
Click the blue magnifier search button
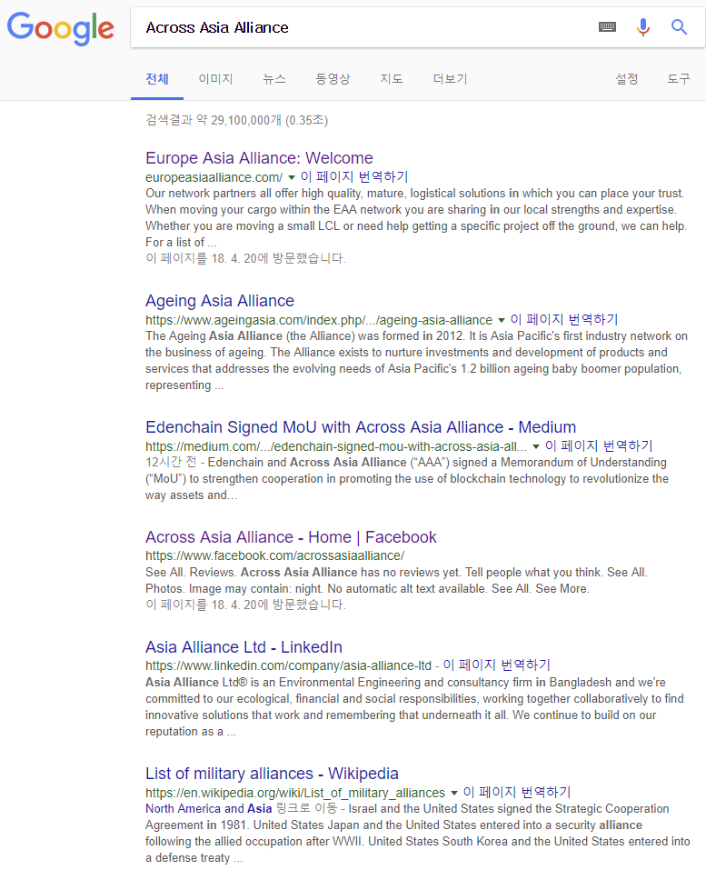click(679, 27)
